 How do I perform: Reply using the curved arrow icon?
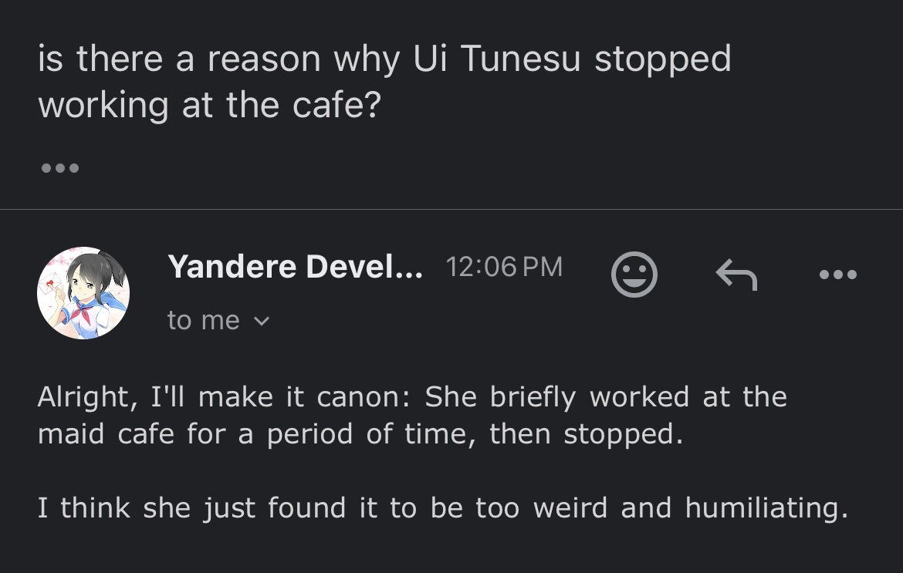click(736, 275)
